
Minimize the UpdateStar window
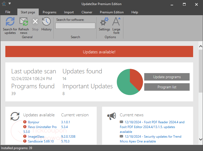172,4
